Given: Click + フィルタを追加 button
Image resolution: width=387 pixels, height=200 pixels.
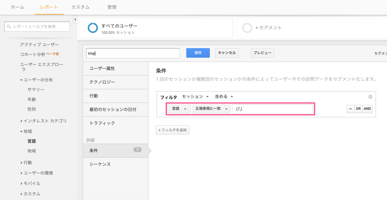Looking at the screenshot, I should 172,130.
